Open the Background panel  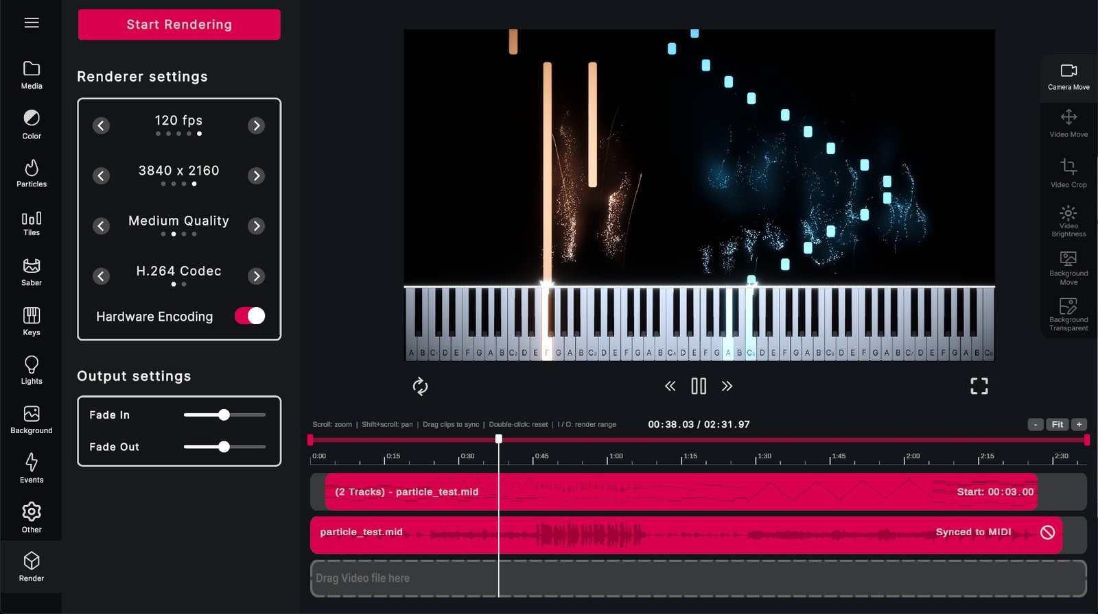pos(32,420)
